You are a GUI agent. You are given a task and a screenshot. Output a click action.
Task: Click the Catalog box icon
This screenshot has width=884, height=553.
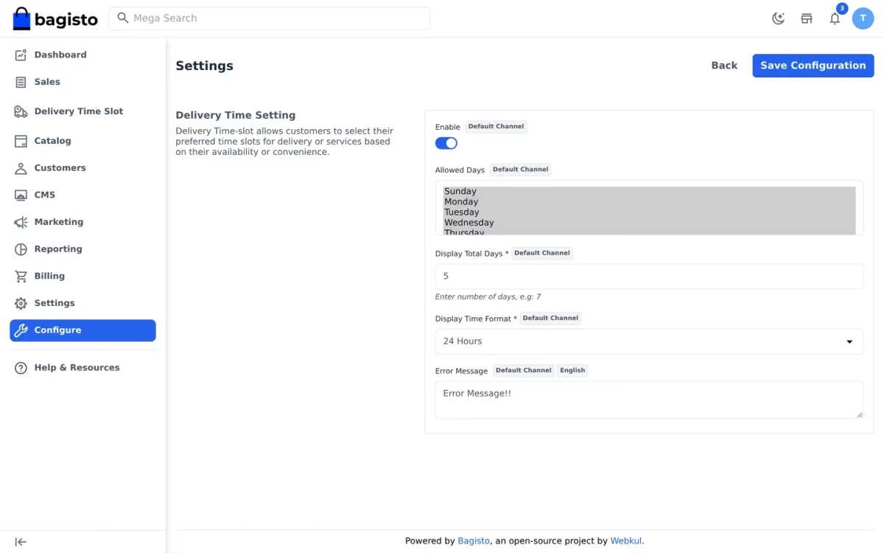point(21,141)
